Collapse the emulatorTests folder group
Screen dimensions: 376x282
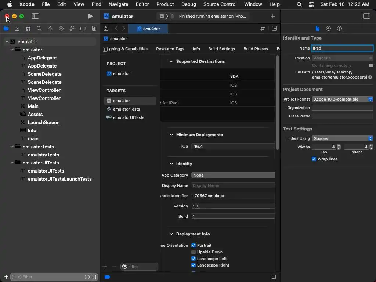click(x=12, y=147)
